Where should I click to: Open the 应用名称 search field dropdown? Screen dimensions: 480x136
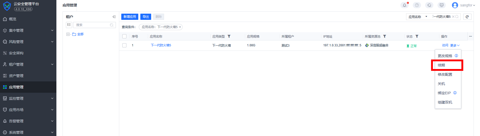[417, 17]
